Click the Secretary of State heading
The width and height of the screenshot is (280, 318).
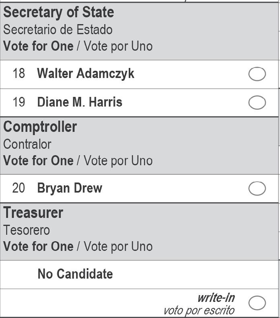click(59, 12)
